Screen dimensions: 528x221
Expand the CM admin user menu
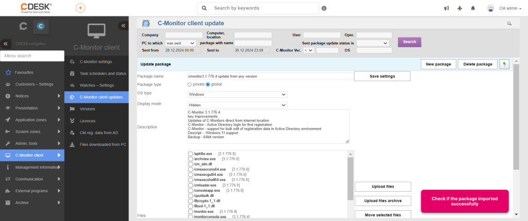[x=510, y=9]
